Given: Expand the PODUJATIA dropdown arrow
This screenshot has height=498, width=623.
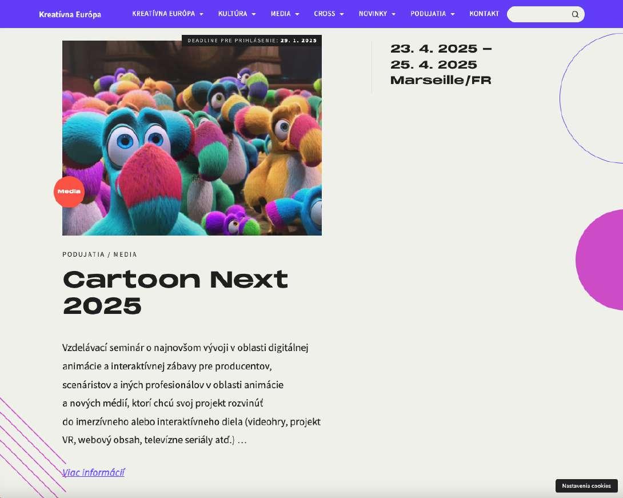Looking at the screenshot, I should (453, 14).
